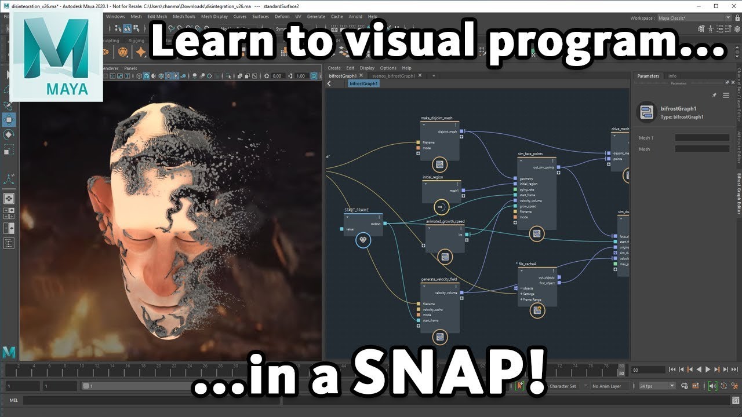This screenshot has width=742, height=417.
Task: Select the Move tool in left toolbox
Action: point(9,120)
